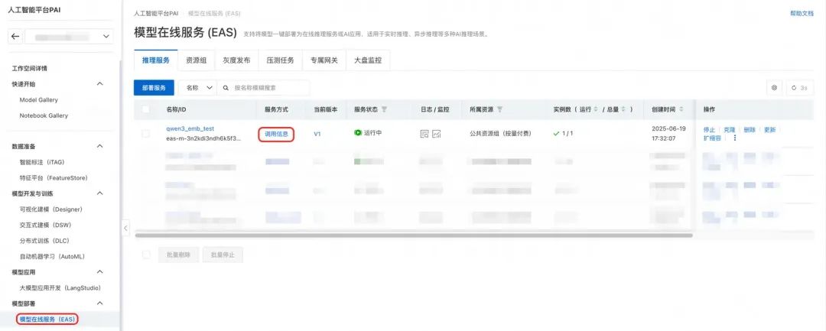Open the table settings gear icon

[x=774, y=88]
